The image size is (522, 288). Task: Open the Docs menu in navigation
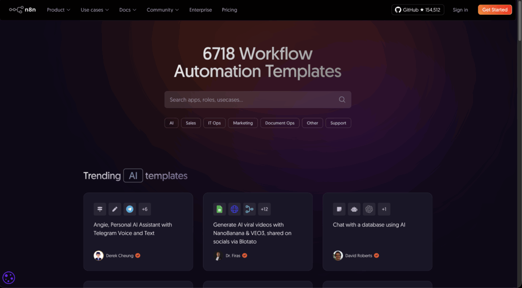click(127, 10)
